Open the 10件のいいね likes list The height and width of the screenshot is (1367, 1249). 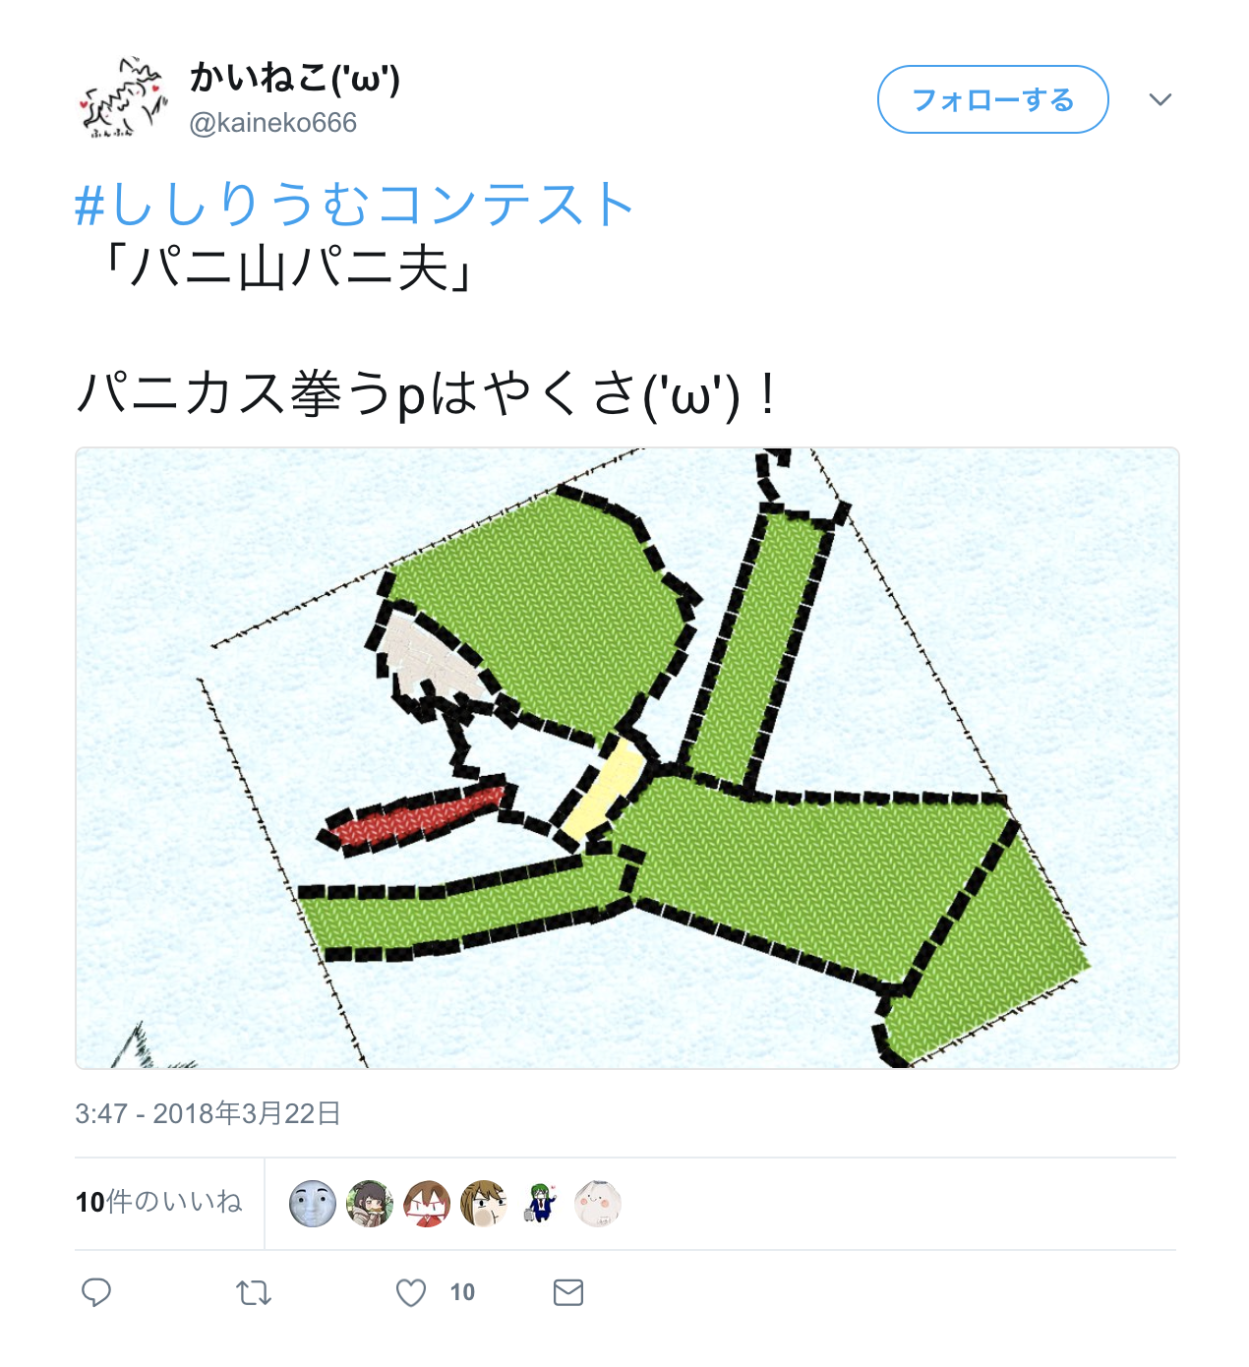[x=158, y=1202]
